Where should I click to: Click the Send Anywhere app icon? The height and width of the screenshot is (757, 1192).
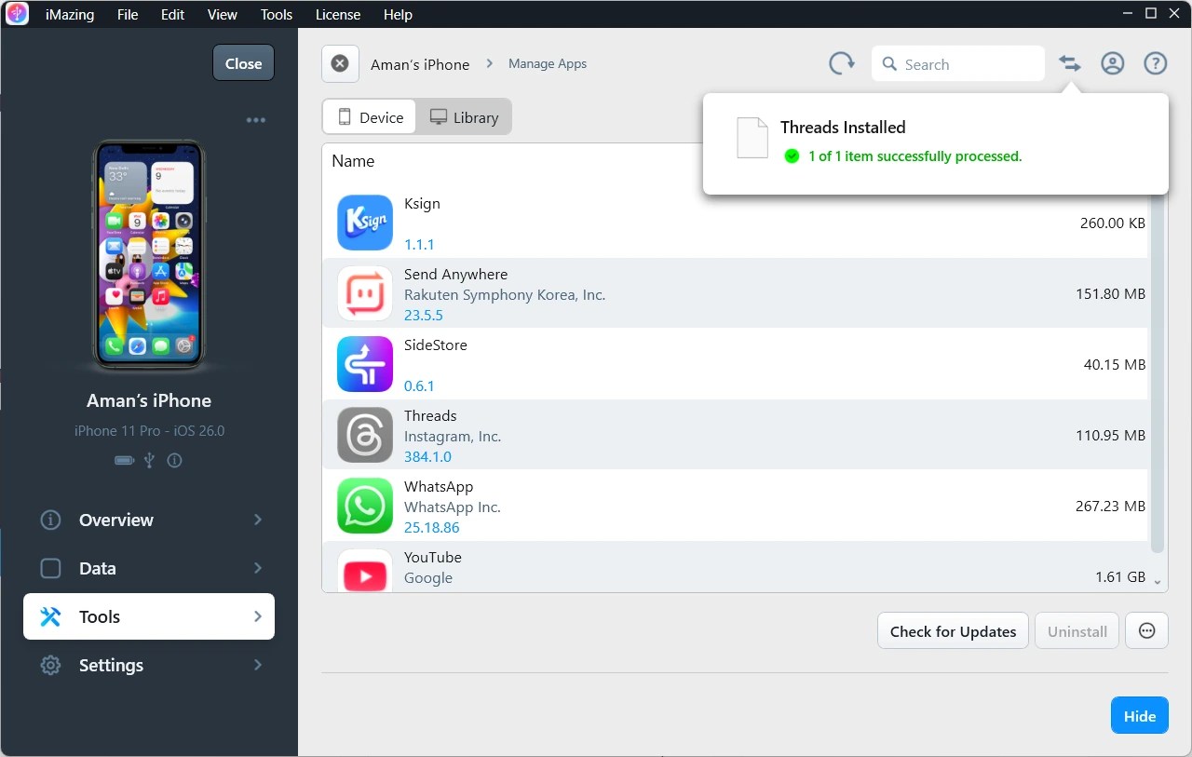click(364, 293)
